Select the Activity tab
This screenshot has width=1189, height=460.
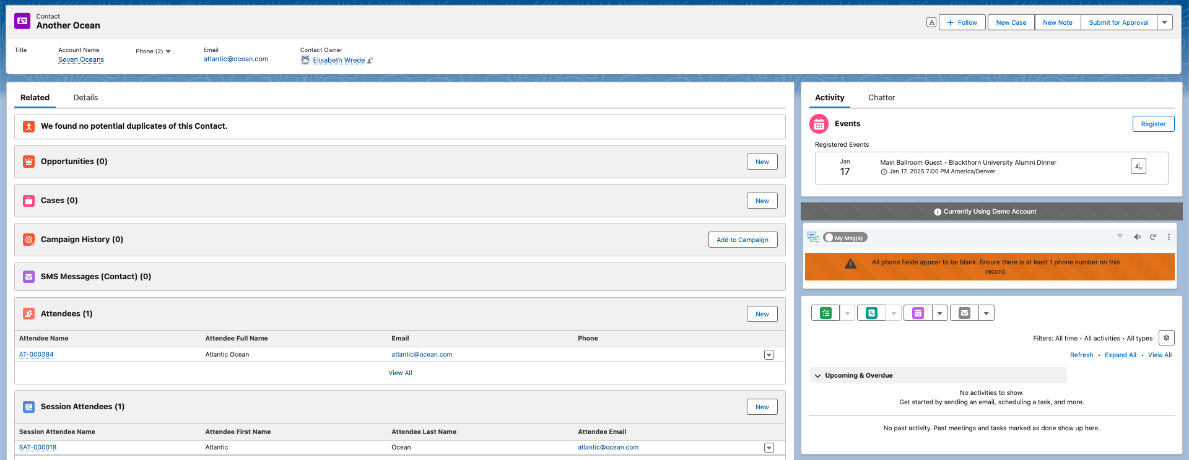tap(829, 98)
